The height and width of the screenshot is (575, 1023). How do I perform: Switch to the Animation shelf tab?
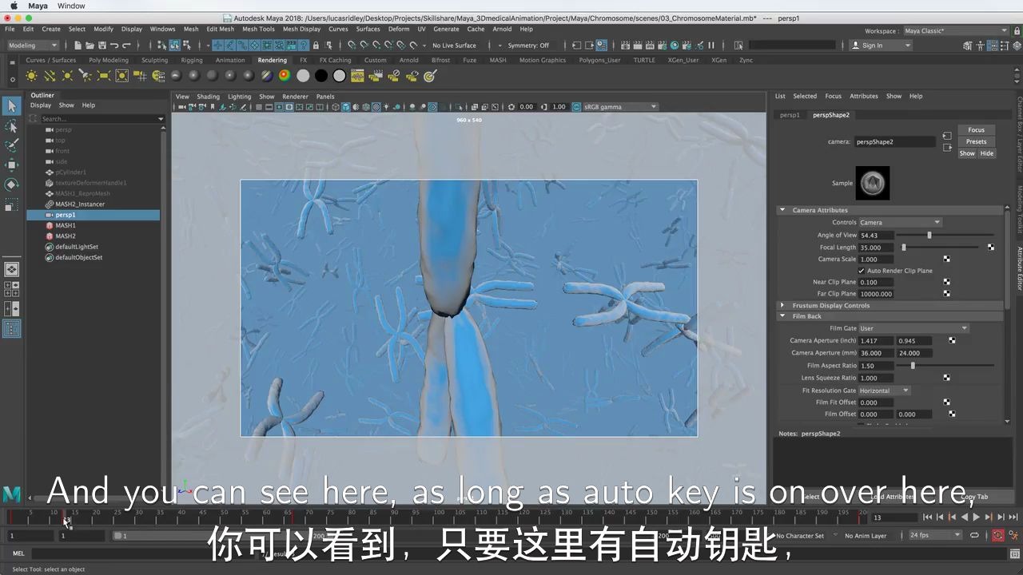(x=230, y=60)
